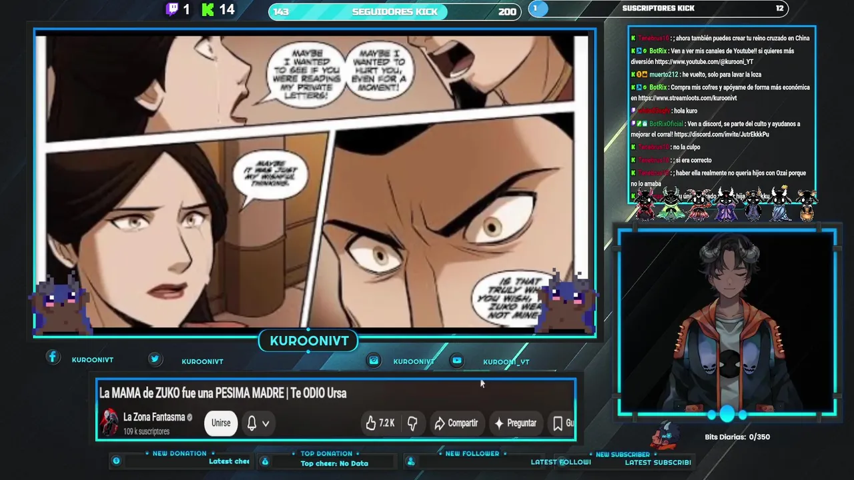The image size is (854, 480).
Task: Click the follower goal number 200
Action: [507, 11]
